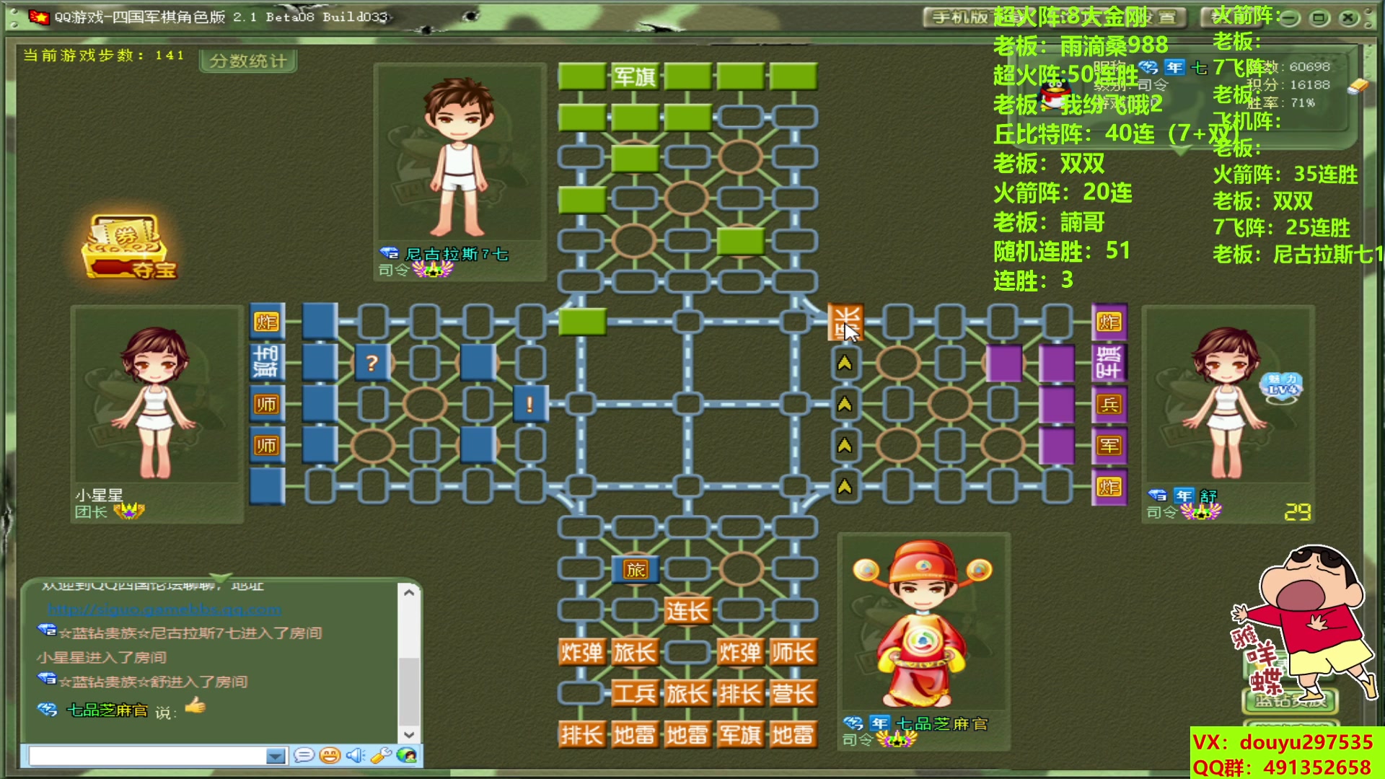1385x779 pixels.
Task: Select the orange 军旗 piece in bottom row
Action: point(740,735)
